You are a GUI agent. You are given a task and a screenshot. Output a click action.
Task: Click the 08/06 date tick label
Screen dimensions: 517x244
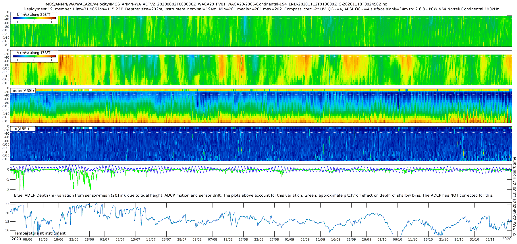[x=28, y=240]
